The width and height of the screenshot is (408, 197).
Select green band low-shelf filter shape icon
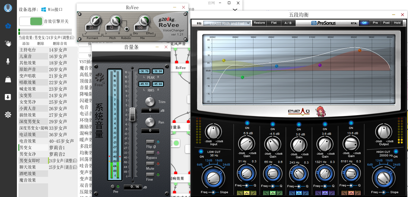[x=266, y=193]
